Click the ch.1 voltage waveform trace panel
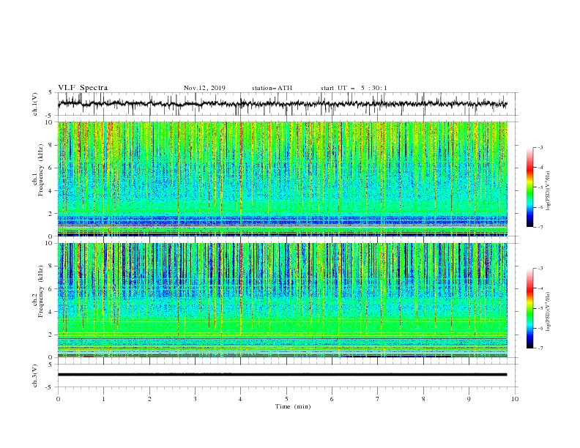 (x=287, y=104)
